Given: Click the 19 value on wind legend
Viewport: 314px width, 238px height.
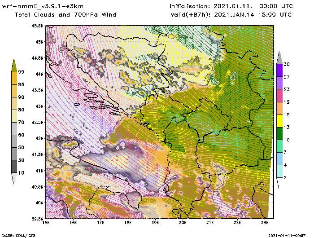Looking at the screenshot, I should (x=287, y=102).
